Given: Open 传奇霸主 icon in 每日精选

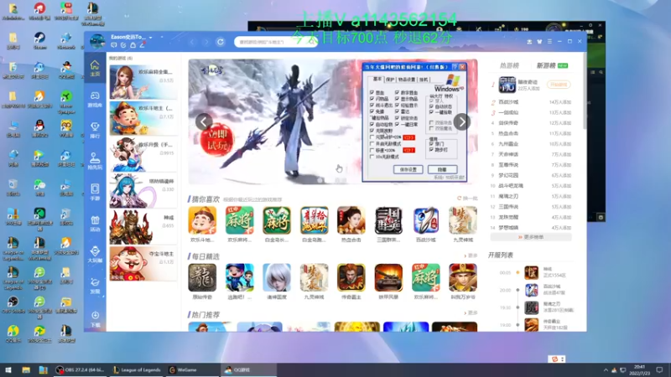Looking at the screenshot, I should (x=351, y=277).
